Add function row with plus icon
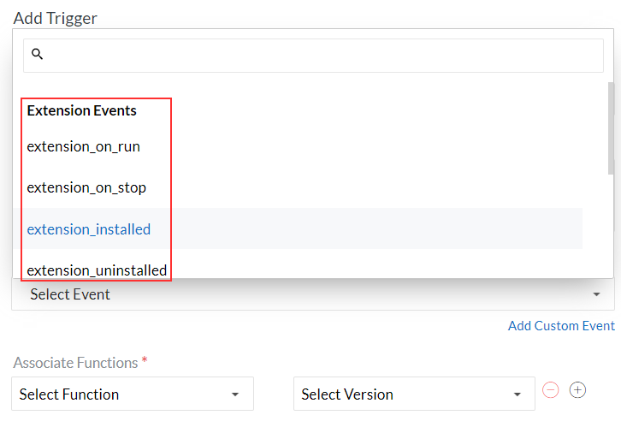Viewport: 621px width, 421px height. [x=578, y=390]
